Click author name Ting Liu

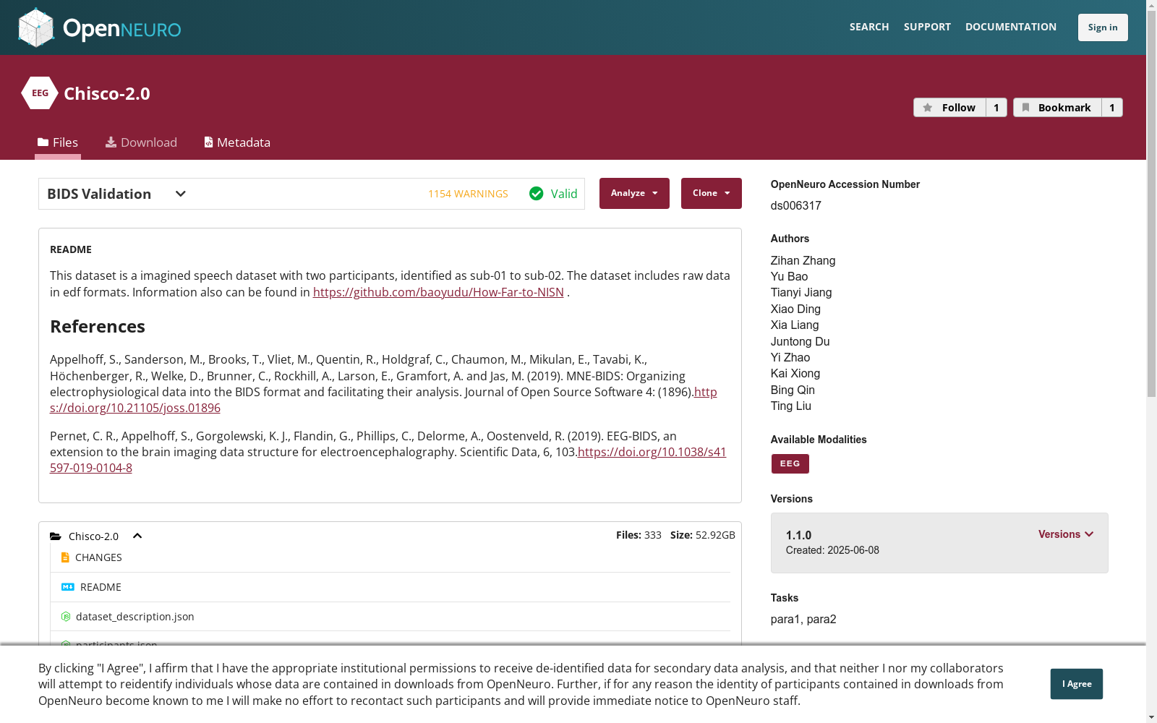pos(791,406)
